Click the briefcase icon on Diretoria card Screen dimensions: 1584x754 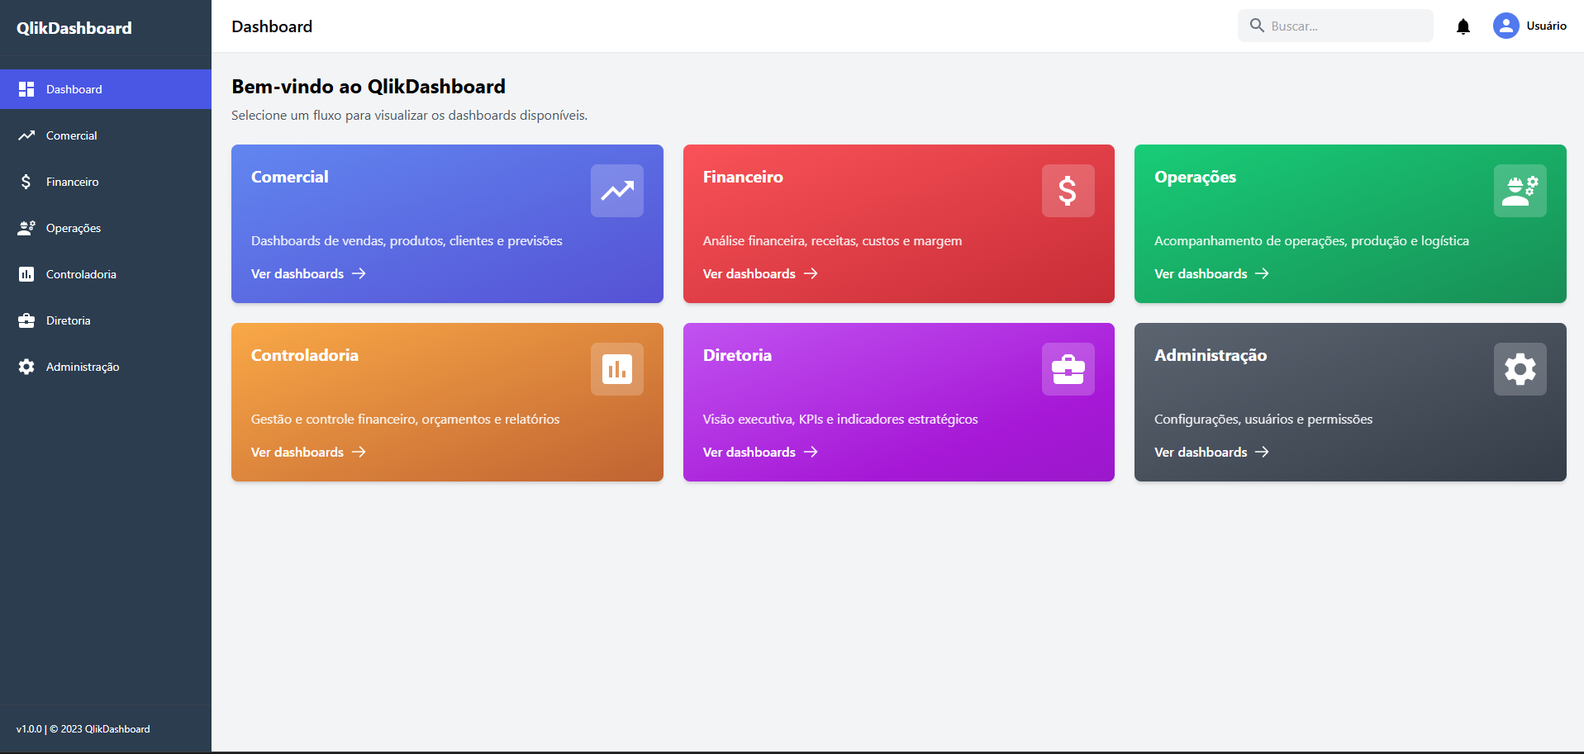[x=1068, y=369]
